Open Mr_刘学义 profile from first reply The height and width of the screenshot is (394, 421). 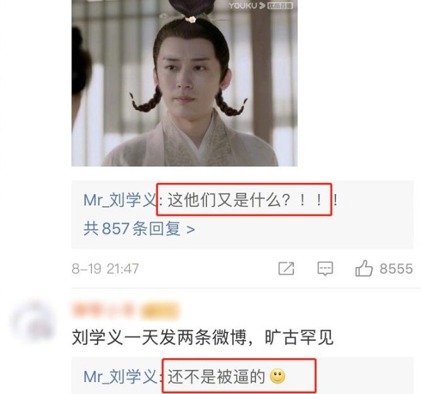click(x=120, y=200)
